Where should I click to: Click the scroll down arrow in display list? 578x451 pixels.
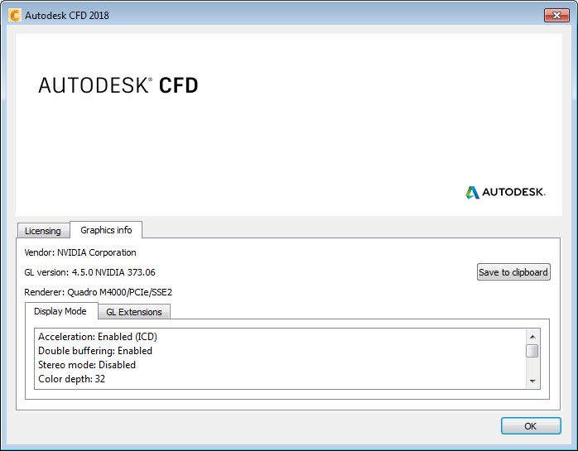point(532,381)
